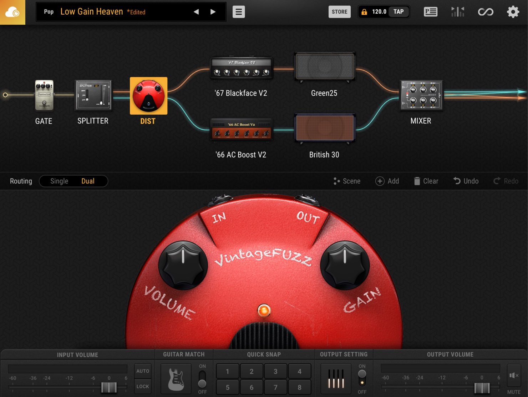Toggle the Guitar Match on/off switch

(202, 379)
